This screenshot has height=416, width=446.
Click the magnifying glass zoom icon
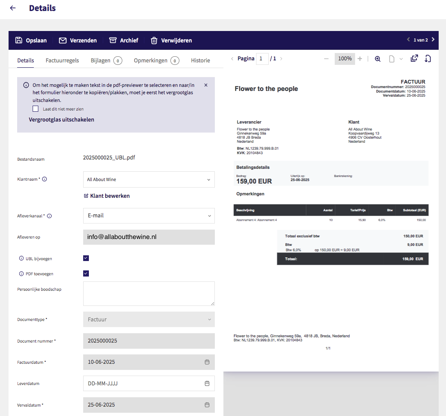378,59
